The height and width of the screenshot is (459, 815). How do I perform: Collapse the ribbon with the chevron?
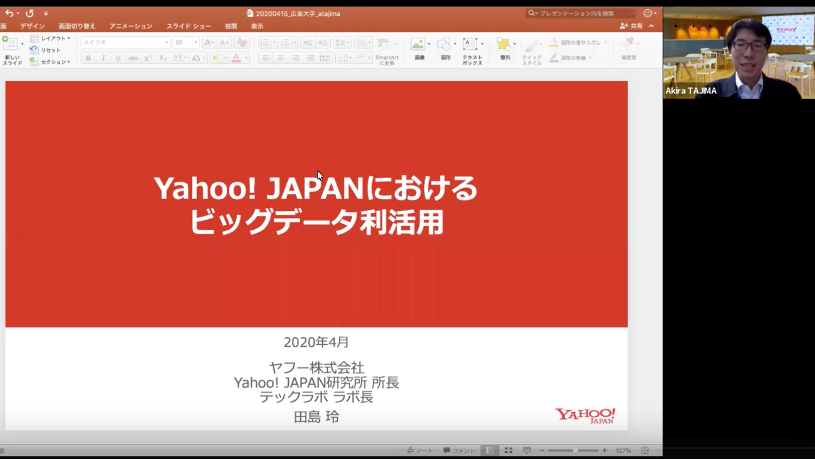pyautogui.click(x=651, y=26)
